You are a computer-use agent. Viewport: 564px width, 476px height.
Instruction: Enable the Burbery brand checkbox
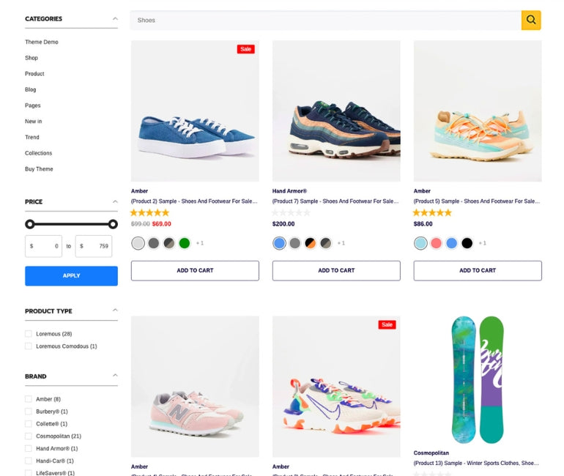(x=29, y=412)
